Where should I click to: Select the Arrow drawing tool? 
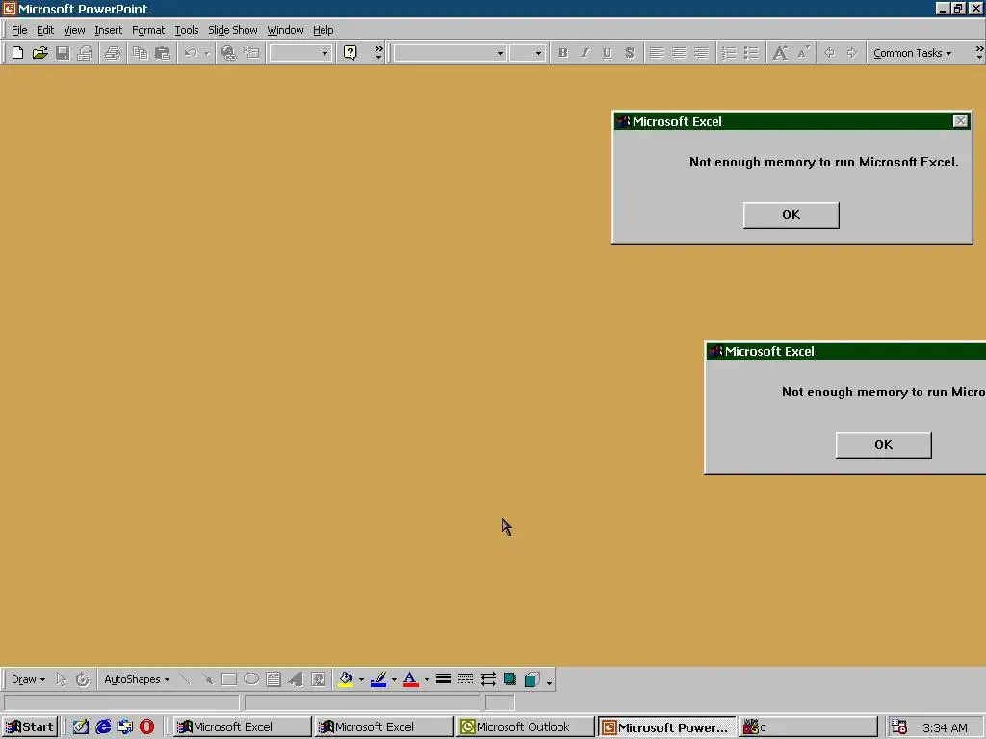(208, 679)
